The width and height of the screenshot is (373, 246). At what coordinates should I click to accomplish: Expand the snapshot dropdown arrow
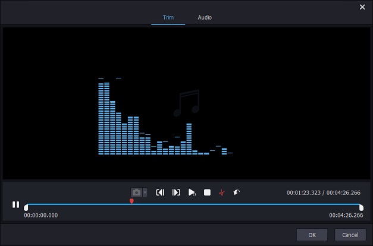tap(145, 193)
